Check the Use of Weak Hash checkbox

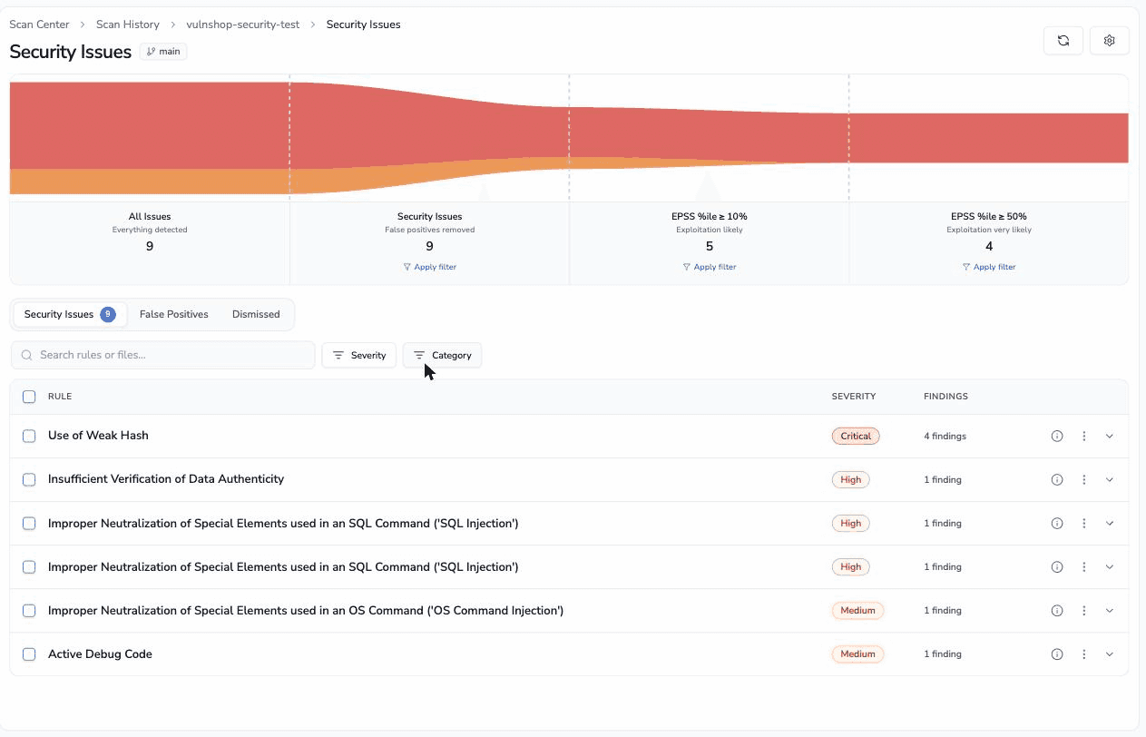point(29,437)
